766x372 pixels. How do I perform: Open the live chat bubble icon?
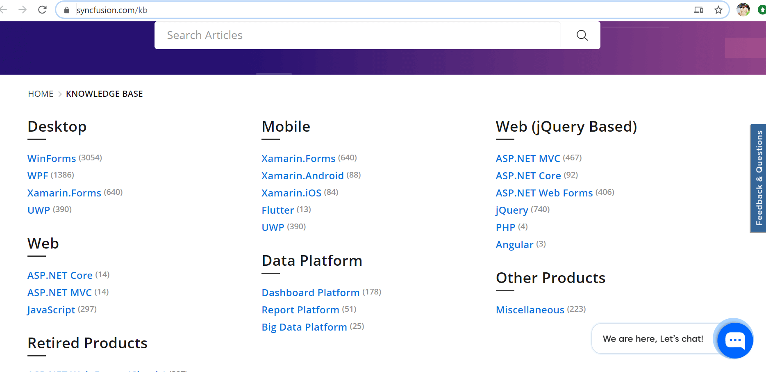point(735,340)
